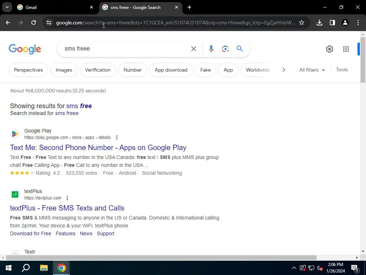The width and height of the screenshot is (366, 275).
Task: Filter results by Images
Action: (64, 70)
